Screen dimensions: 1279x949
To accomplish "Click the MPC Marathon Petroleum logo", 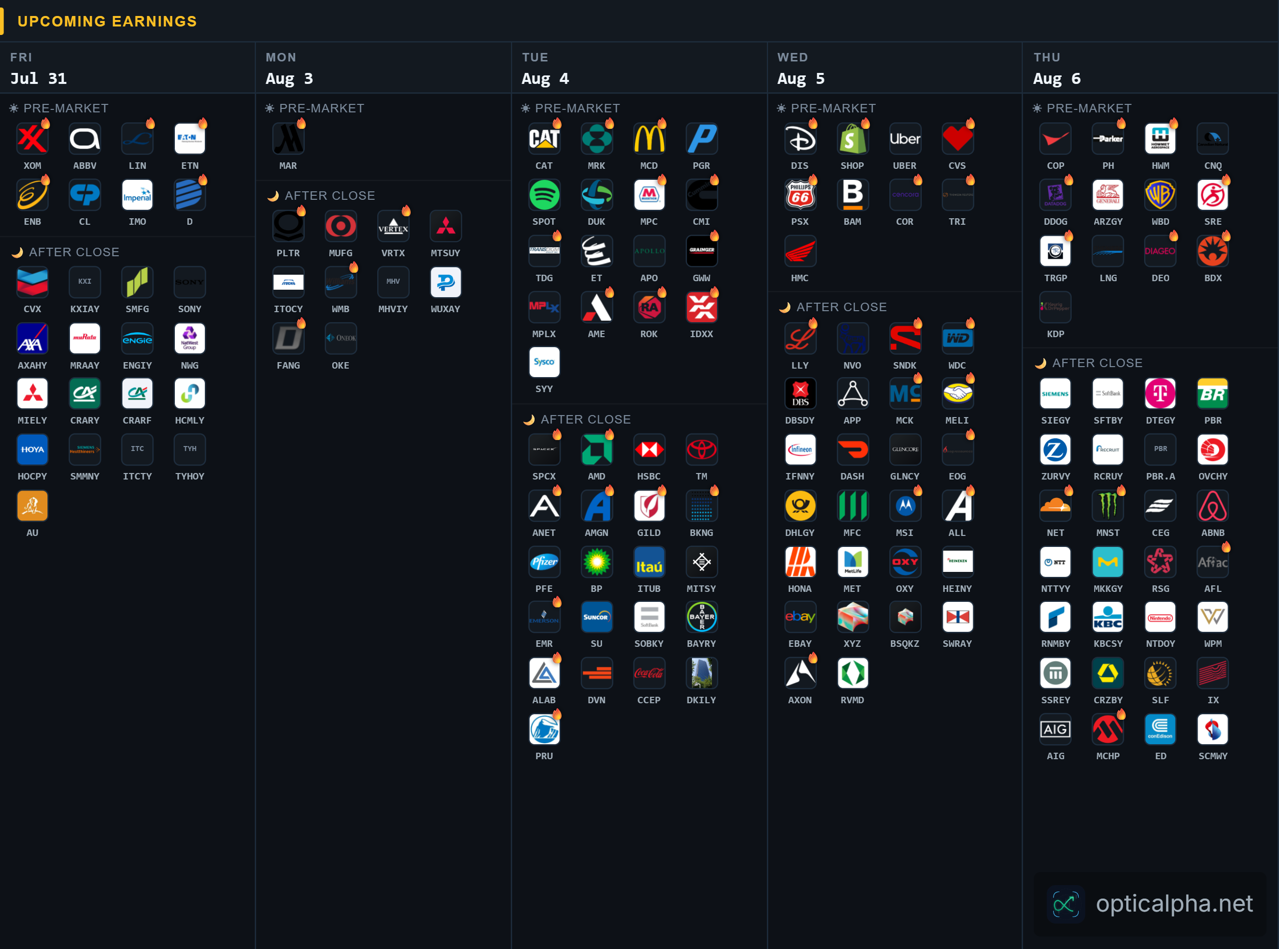I will [649, 195].
